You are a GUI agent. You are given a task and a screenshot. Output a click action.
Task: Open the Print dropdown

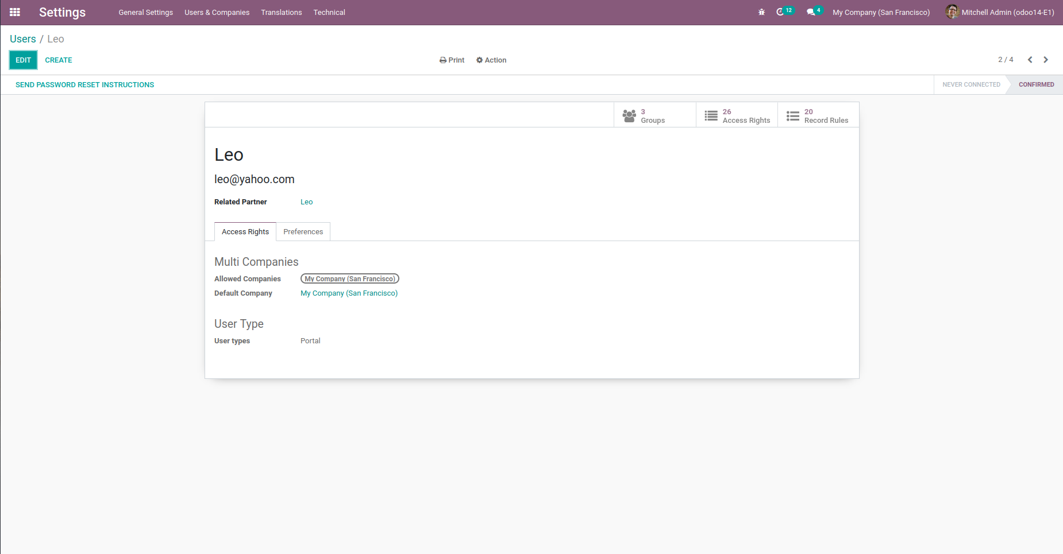452,60
